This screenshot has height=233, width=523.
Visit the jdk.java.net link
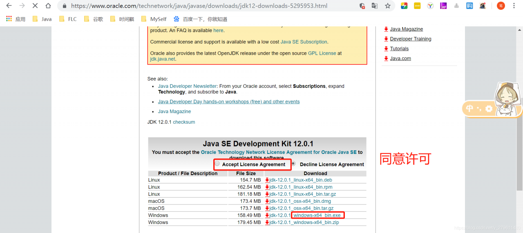click(163, 59)
